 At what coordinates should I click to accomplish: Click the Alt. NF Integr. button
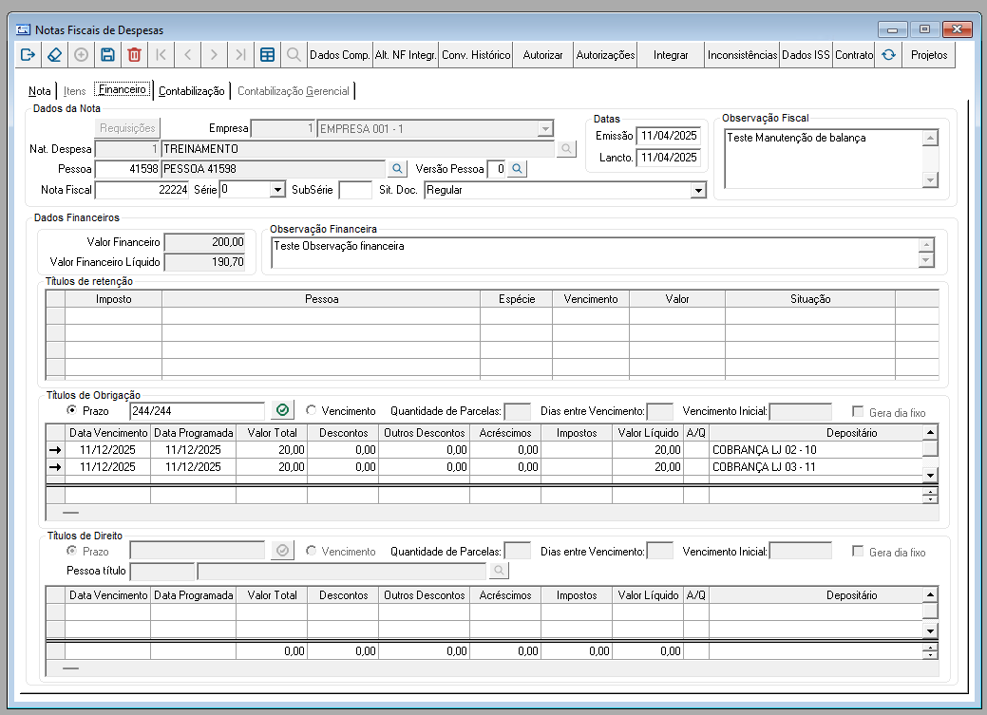pyautogui.click(x=406, y=55)
